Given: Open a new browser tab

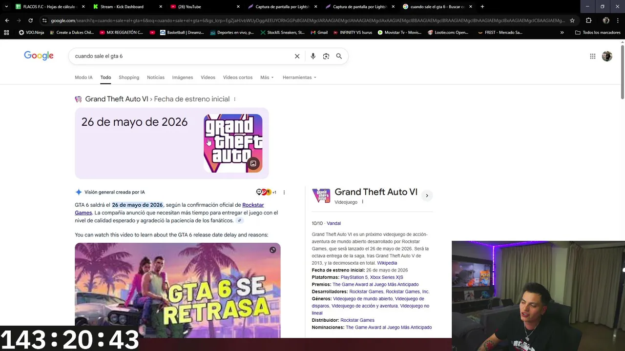Looking at the screenshot, I should pyautogui.click(x=482, y=6).
